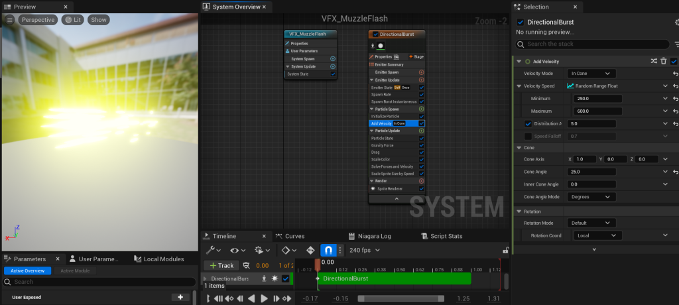Screen dimensions: 679x305
Task: Delete the Add Velocity module
Action: coord(663,61)
